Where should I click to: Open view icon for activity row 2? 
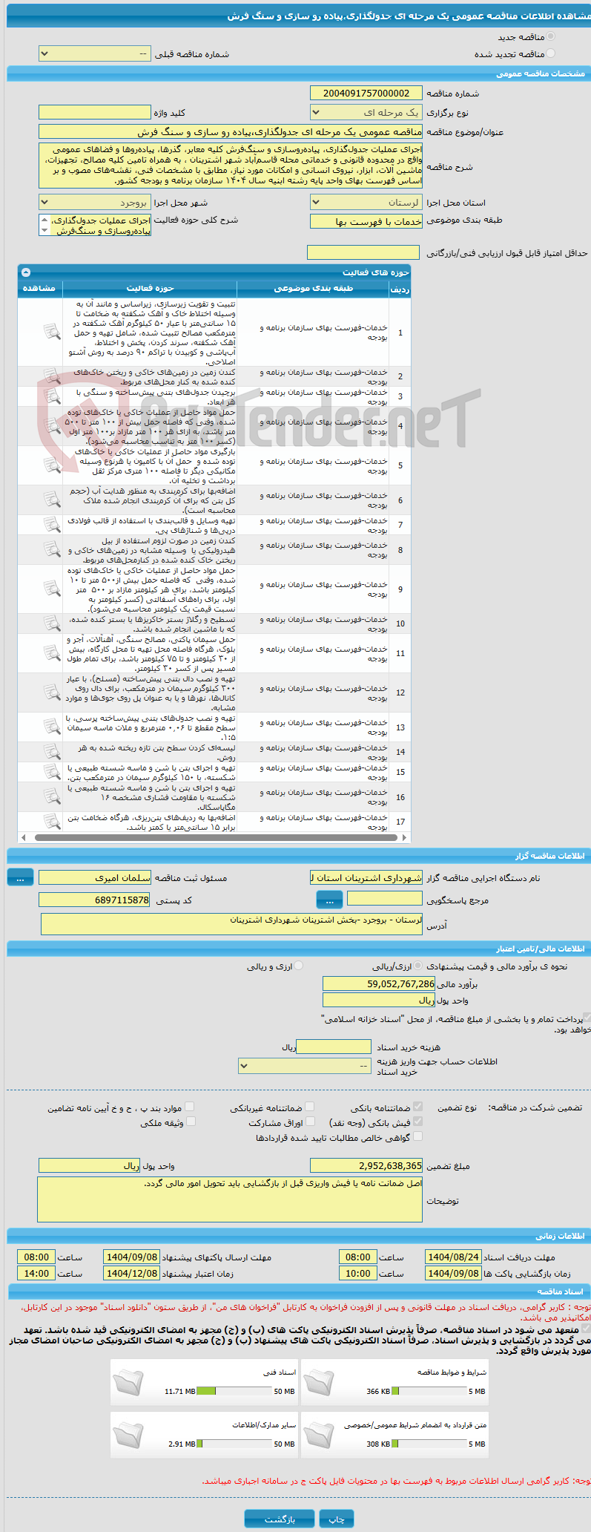tap(51, 376)
